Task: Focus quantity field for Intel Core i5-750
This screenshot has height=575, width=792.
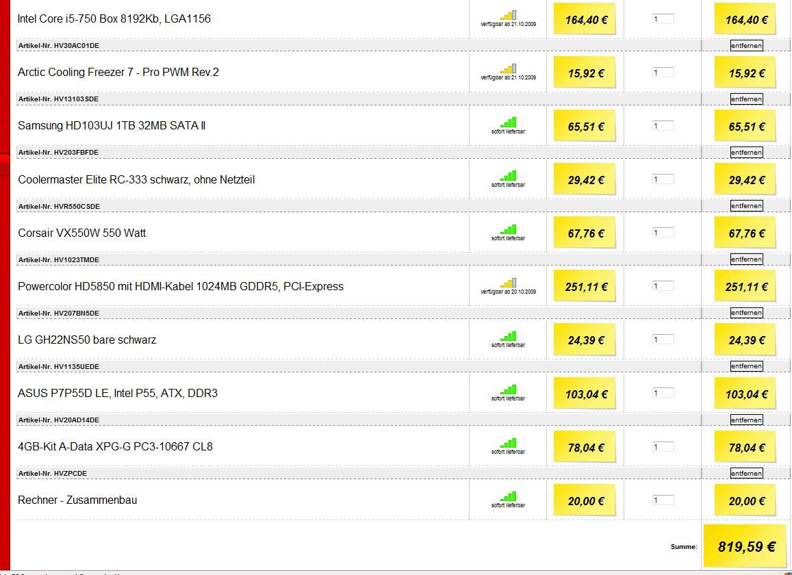Action: (663, 18)
